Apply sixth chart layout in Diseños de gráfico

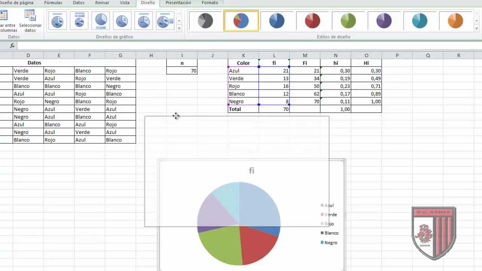165,20
